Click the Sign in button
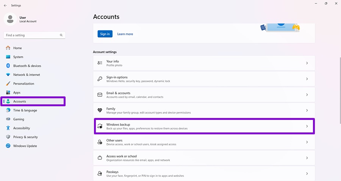341x181 pixels. coord(105,34)
